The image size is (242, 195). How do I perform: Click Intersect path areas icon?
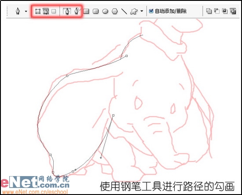click(x=225, y=11)
